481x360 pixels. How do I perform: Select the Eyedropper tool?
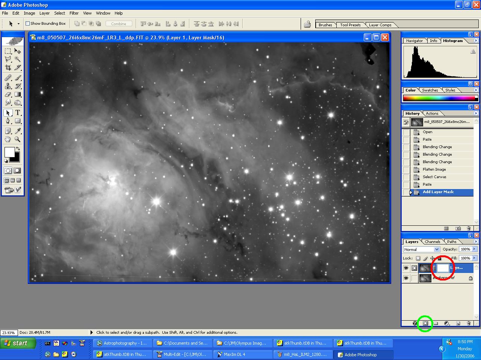[18, 131]
